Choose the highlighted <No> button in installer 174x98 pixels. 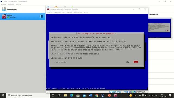tap(136, 62)
